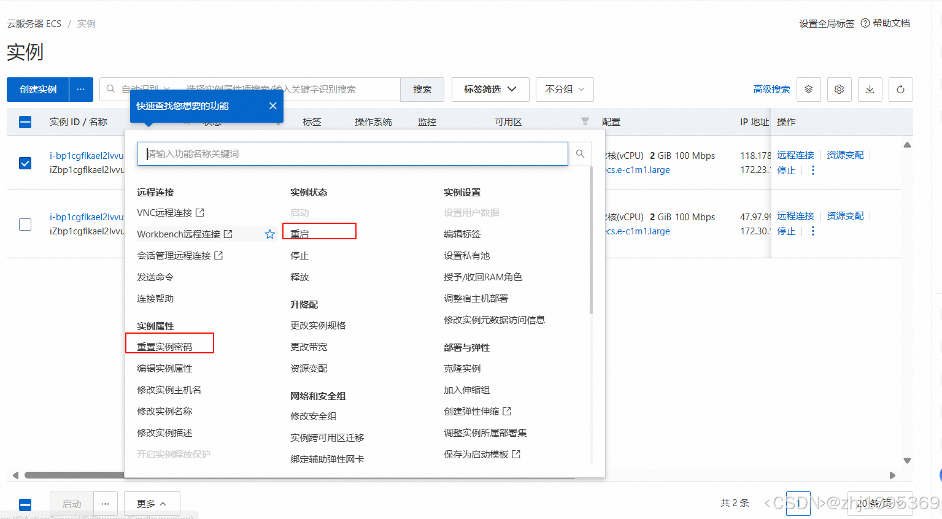
Task: Collapse the 更多 menu at the bottom
Action: 152,504
